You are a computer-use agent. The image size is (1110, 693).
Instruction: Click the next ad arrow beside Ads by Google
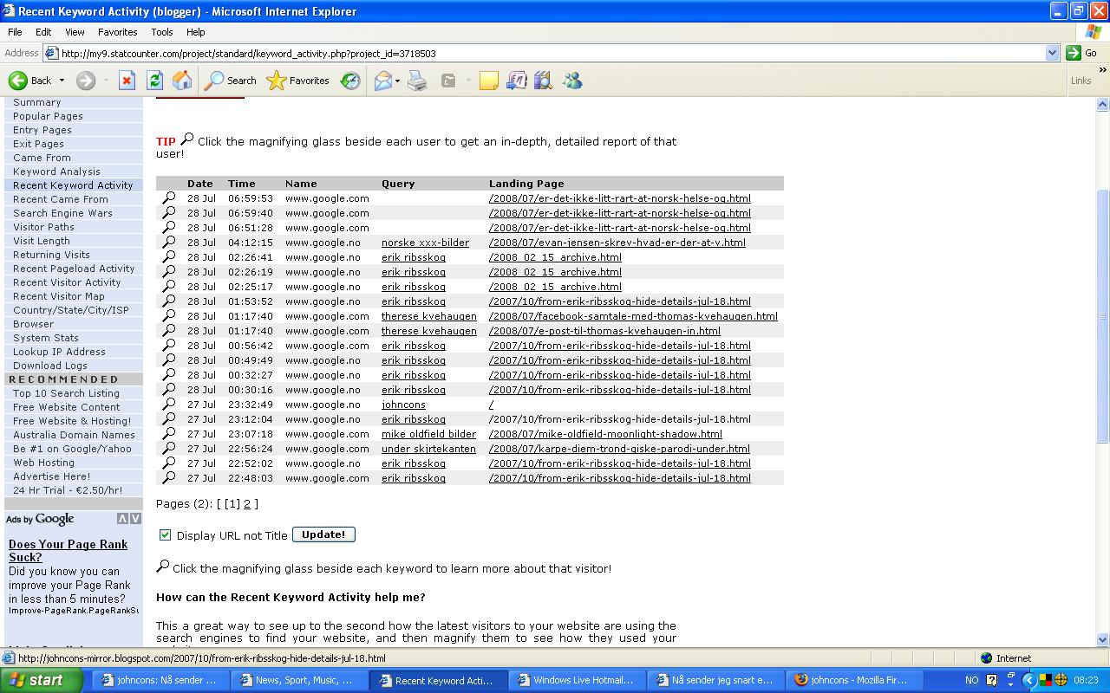[x=135, y=519]
